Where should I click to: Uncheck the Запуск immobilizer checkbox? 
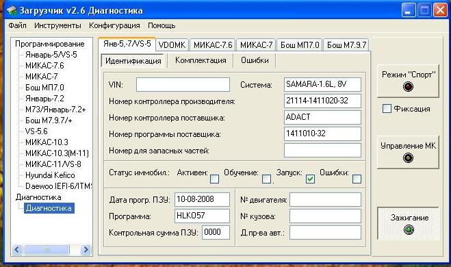[310, 179]
